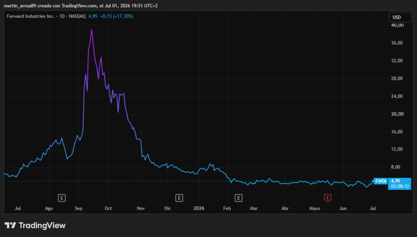This screenshot has height=237, width=417.
Task: Click the price change +0,73 (+17,30%) text
Action: (x=116, y=16)
